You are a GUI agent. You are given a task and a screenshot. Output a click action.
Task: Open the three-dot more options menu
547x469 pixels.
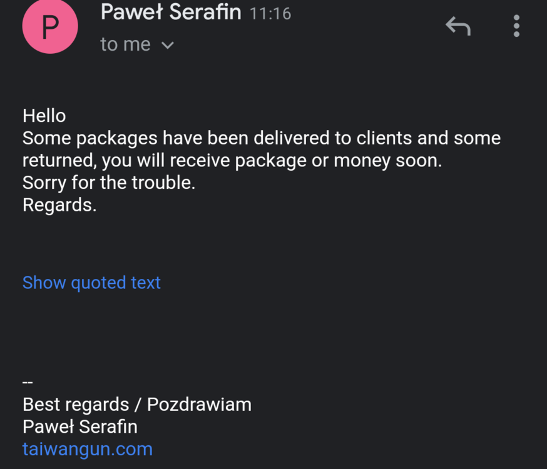(516, 26)
